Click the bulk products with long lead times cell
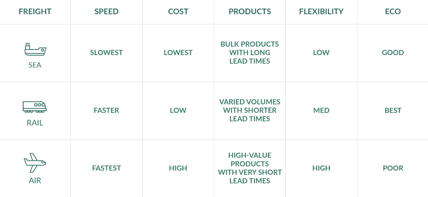 coord(250,52)
